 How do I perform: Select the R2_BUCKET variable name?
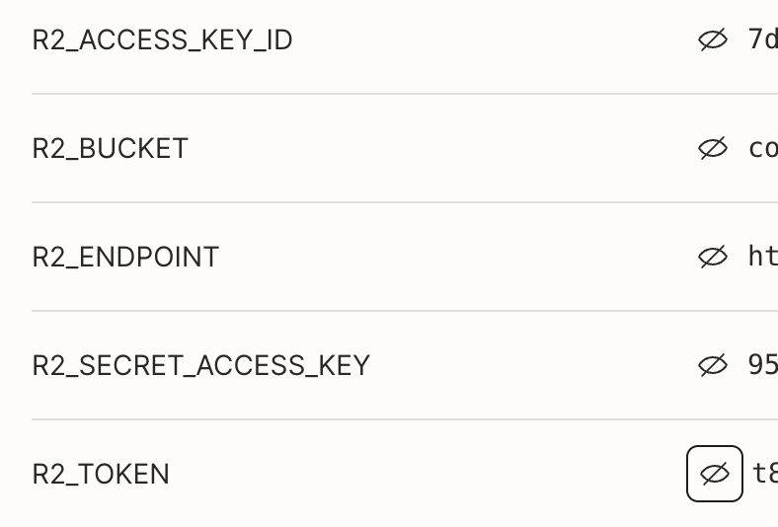(x=111, y=148)
